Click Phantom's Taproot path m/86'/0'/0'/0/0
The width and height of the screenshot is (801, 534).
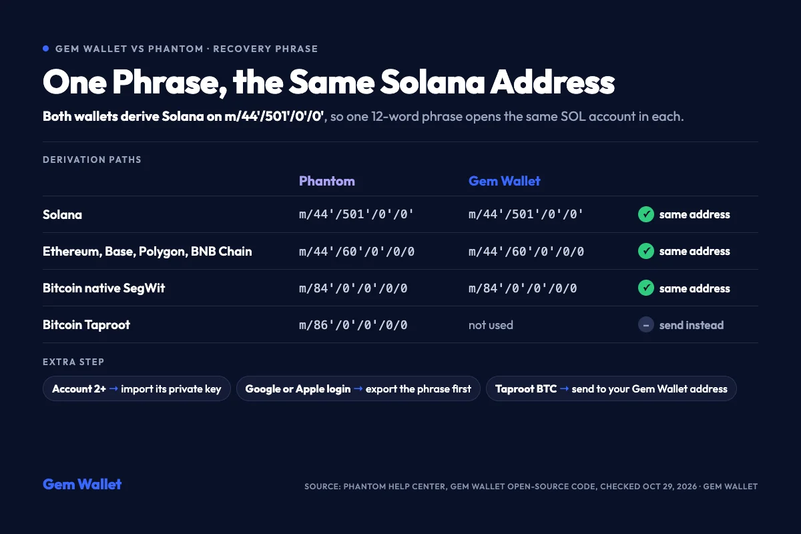click(353, 325)
